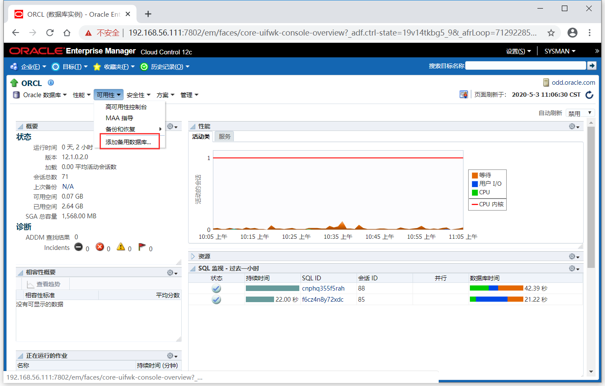Click the browser address bar URL
Screen dimensions: 605x386
333,33
